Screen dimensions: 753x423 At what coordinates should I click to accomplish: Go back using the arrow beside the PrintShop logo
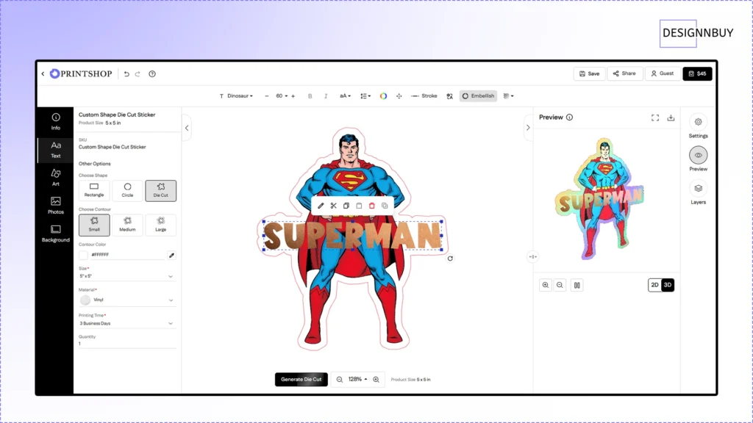click(x=43, y=74)
